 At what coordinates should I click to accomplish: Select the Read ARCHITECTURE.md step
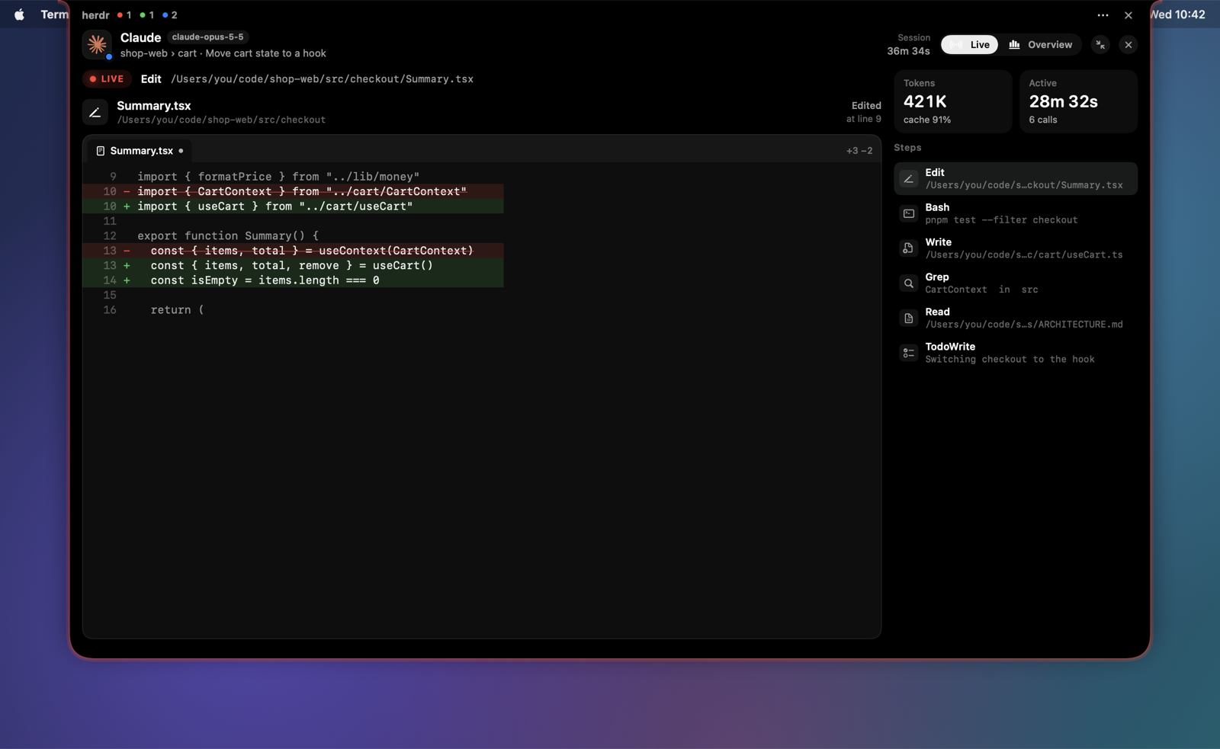(x=1016, y=318)
